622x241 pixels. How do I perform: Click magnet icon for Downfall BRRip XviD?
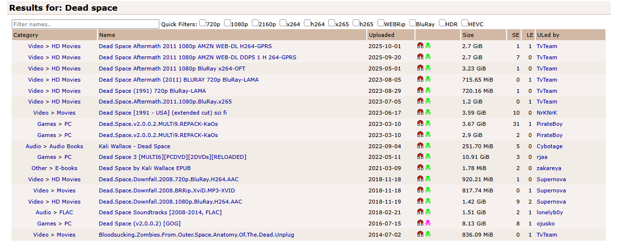point(420,190)
